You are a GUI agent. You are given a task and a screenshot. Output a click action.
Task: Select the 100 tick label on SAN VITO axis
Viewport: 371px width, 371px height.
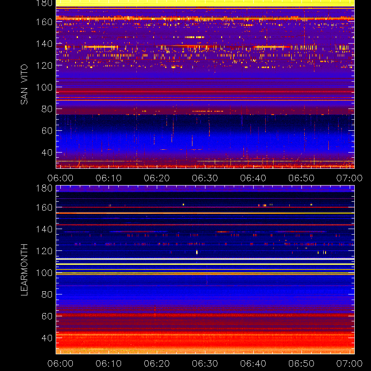(x=44, y=87)
